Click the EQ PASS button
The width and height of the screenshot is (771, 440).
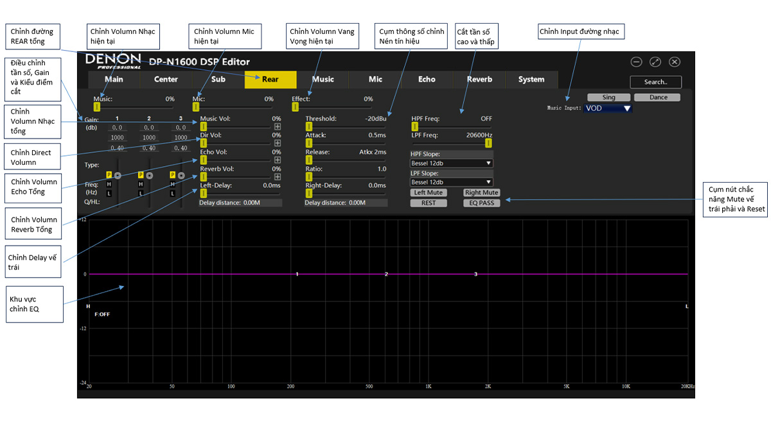[x=481, y=203]
